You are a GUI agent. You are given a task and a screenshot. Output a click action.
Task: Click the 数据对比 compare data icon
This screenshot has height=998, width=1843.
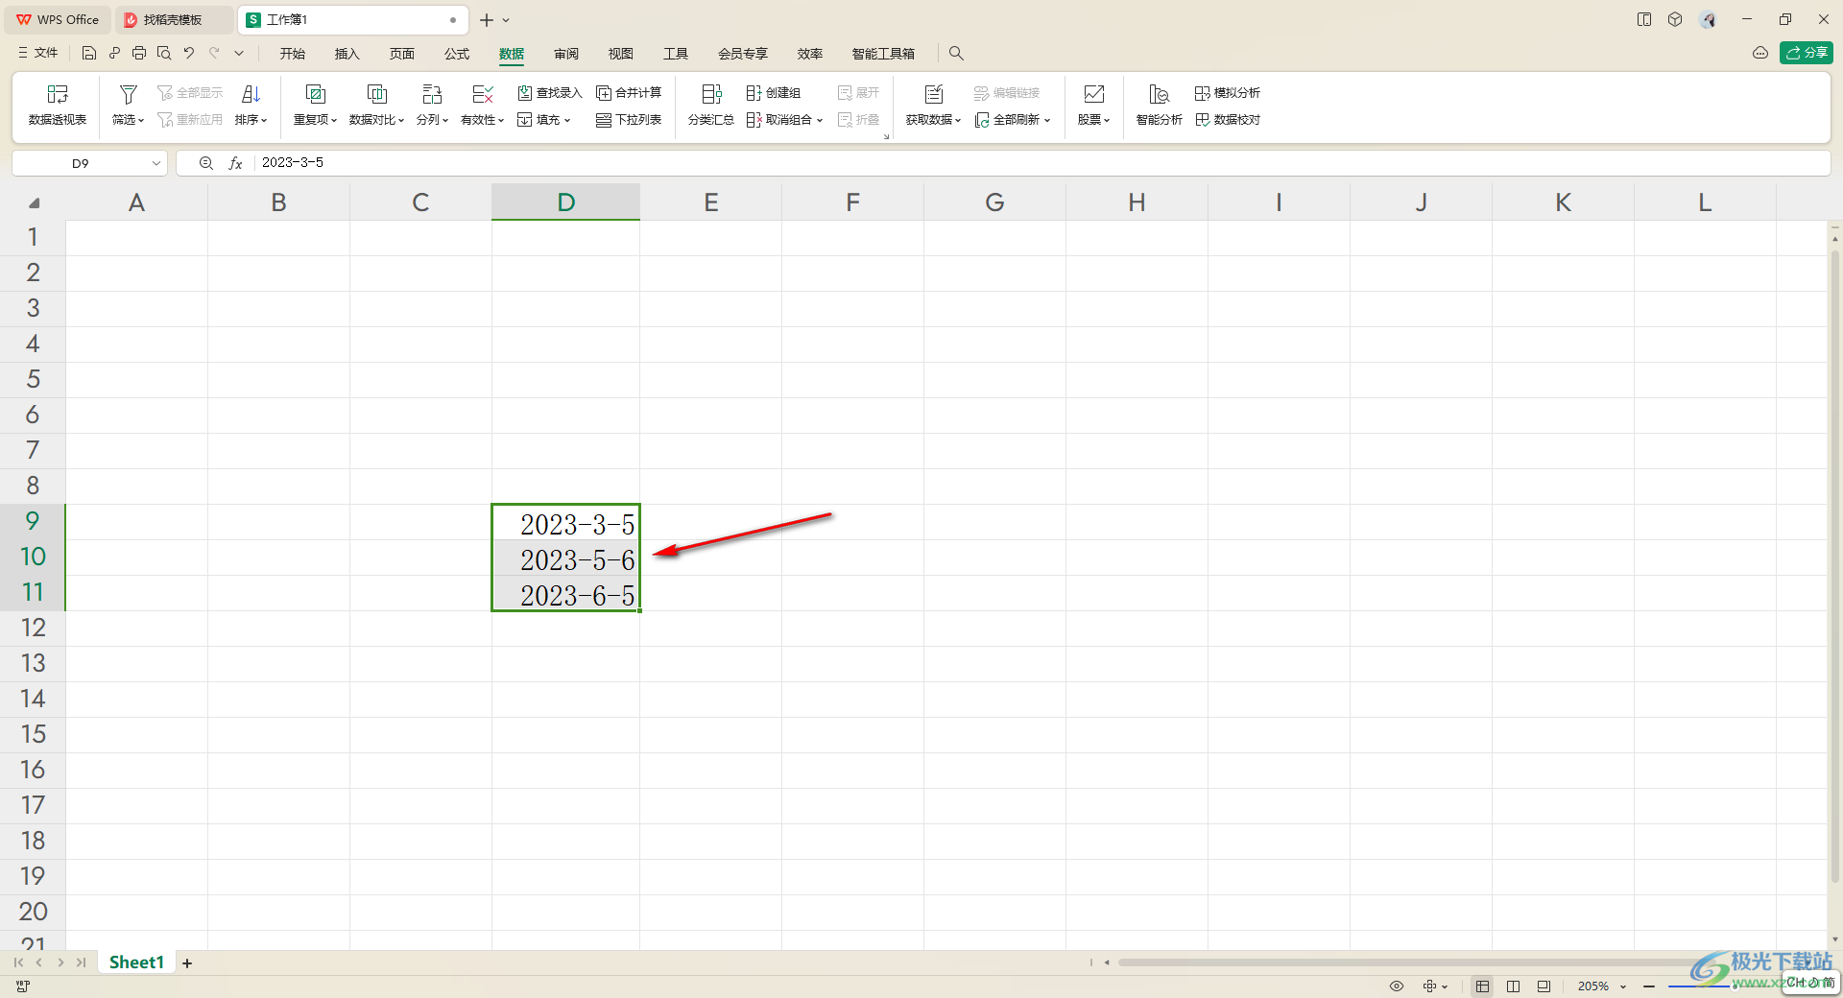(376, 94)
